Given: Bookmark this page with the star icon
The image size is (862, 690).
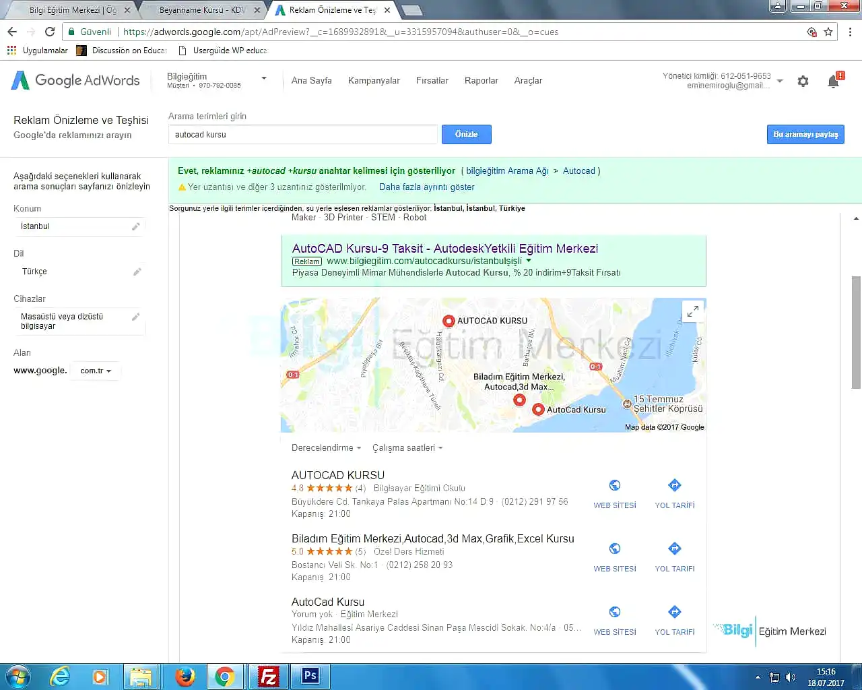Looking at the screenshot, I should 828,32.
